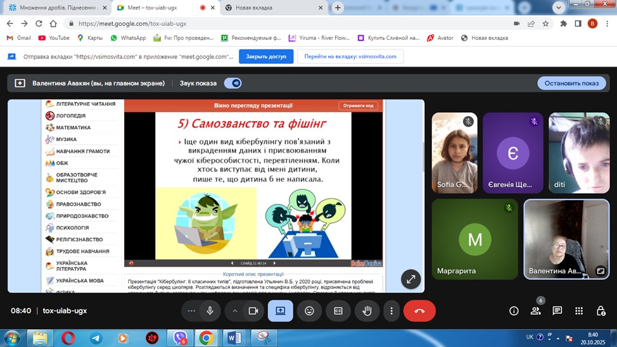Raise hand in the meeting
Image resolution: width=617 pixels, height=347 pixels.
(367, 311)
